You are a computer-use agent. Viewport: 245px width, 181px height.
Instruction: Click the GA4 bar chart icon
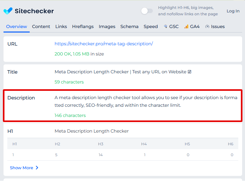[186, 26]
